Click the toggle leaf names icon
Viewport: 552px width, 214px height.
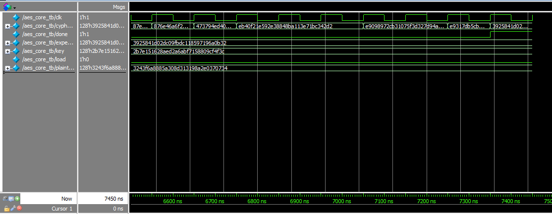click(5, 199)
